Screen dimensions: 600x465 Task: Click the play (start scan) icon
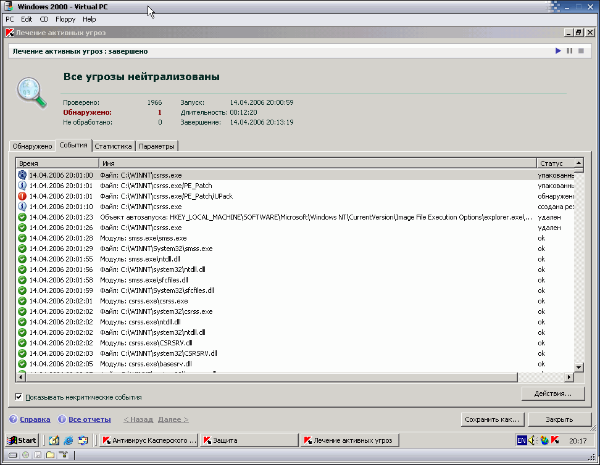[558, 51]
